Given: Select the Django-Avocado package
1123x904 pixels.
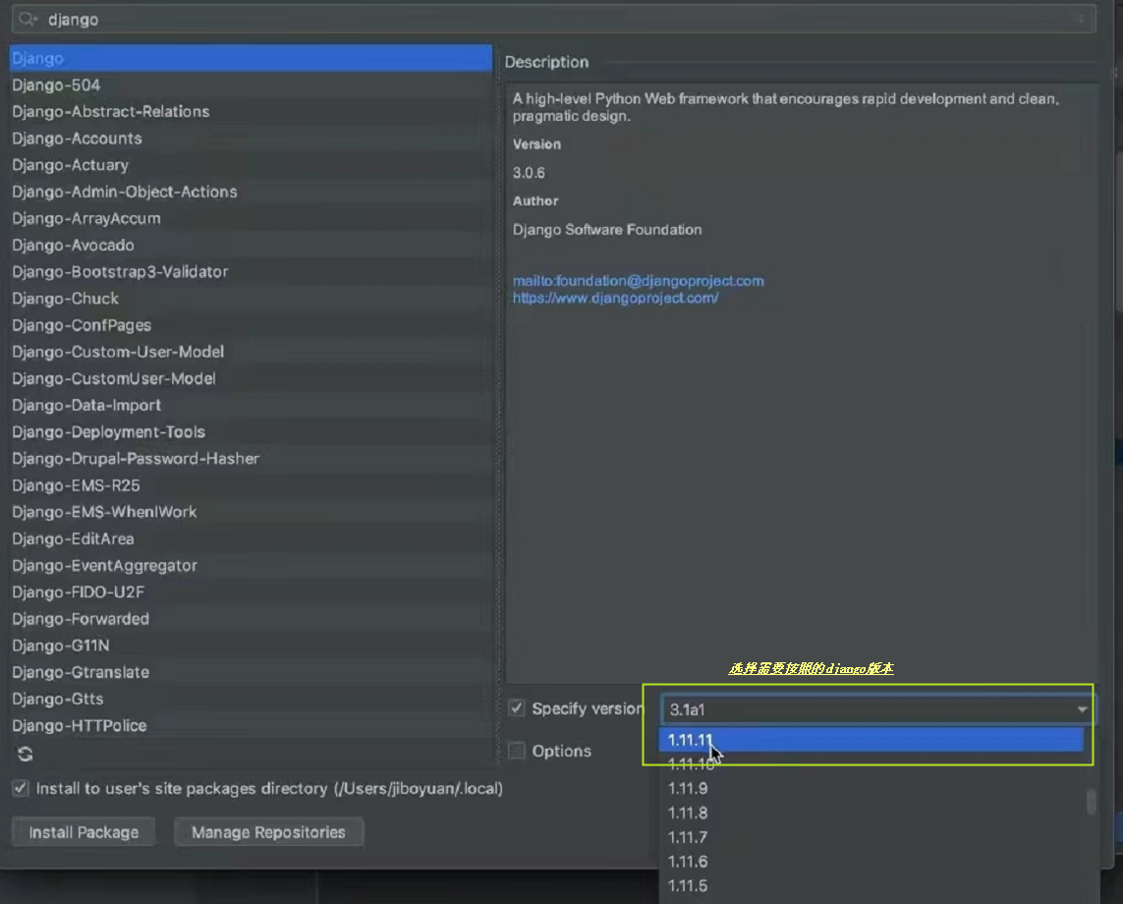Looking at the screenshot, I should tap(251, 245).
